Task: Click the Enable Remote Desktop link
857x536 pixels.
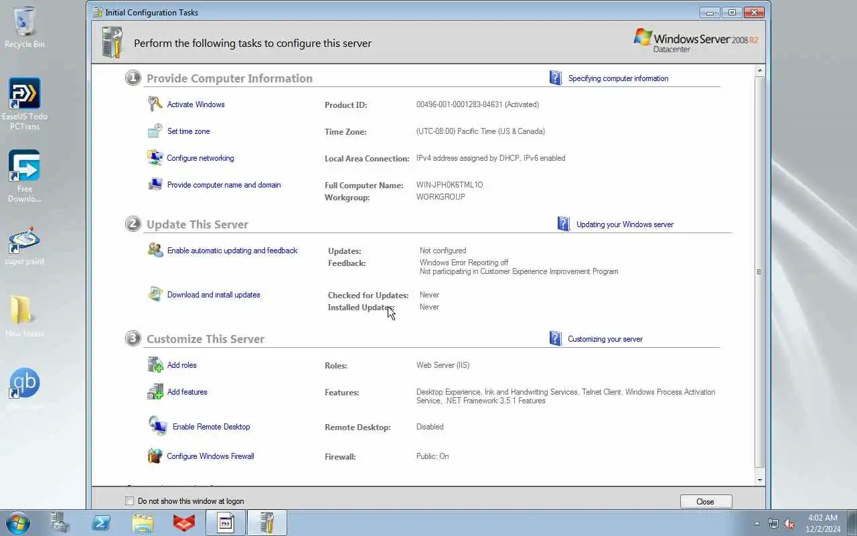Action: [211, 427]
